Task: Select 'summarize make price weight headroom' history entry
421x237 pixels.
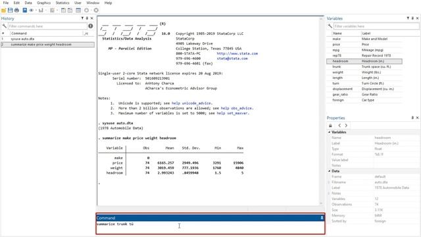Action: pyautogui.click(x=47, y=45)
